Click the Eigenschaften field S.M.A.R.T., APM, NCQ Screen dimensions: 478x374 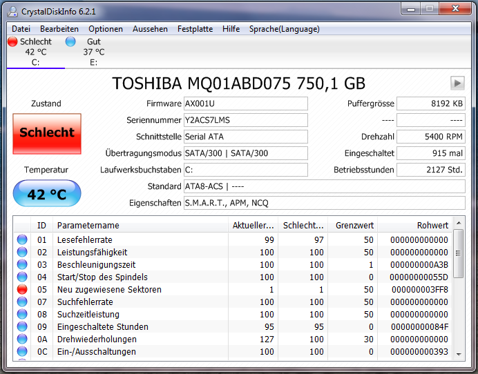[325, 203]
